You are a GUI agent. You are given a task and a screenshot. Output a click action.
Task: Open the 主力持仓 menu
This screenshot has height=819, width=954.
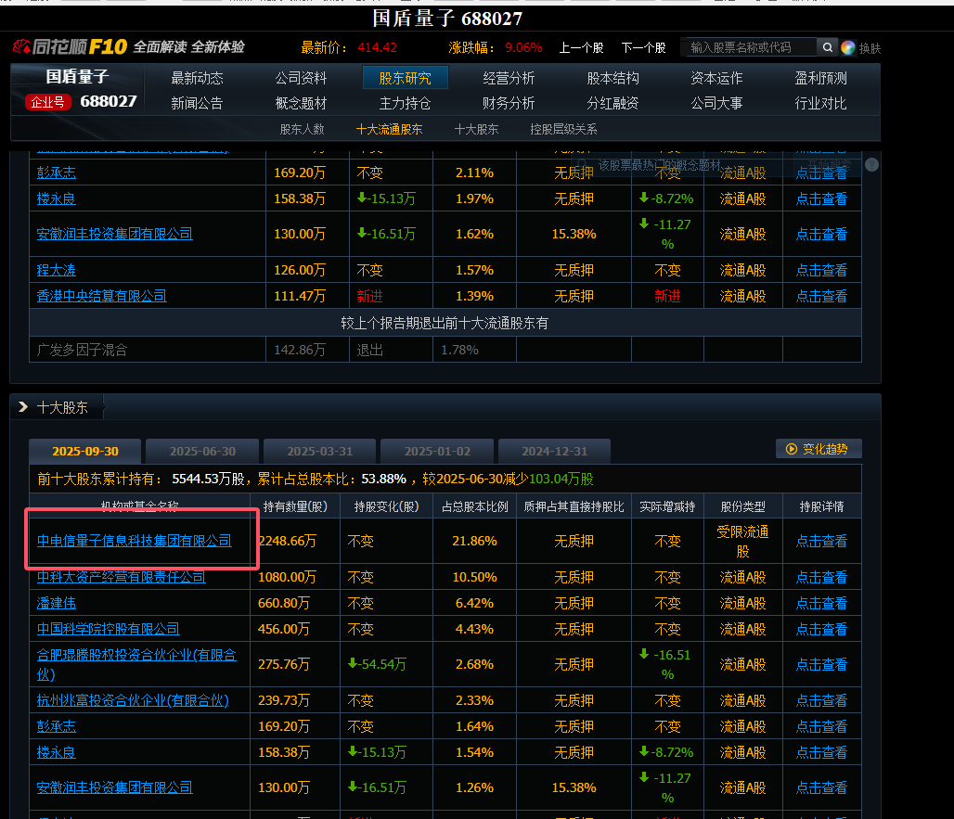point(406,103)
